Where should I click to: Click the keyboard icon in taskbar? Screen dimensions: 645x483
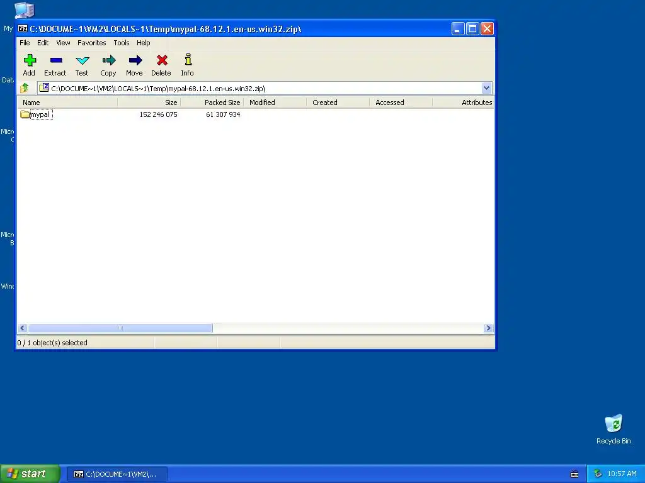574,474
